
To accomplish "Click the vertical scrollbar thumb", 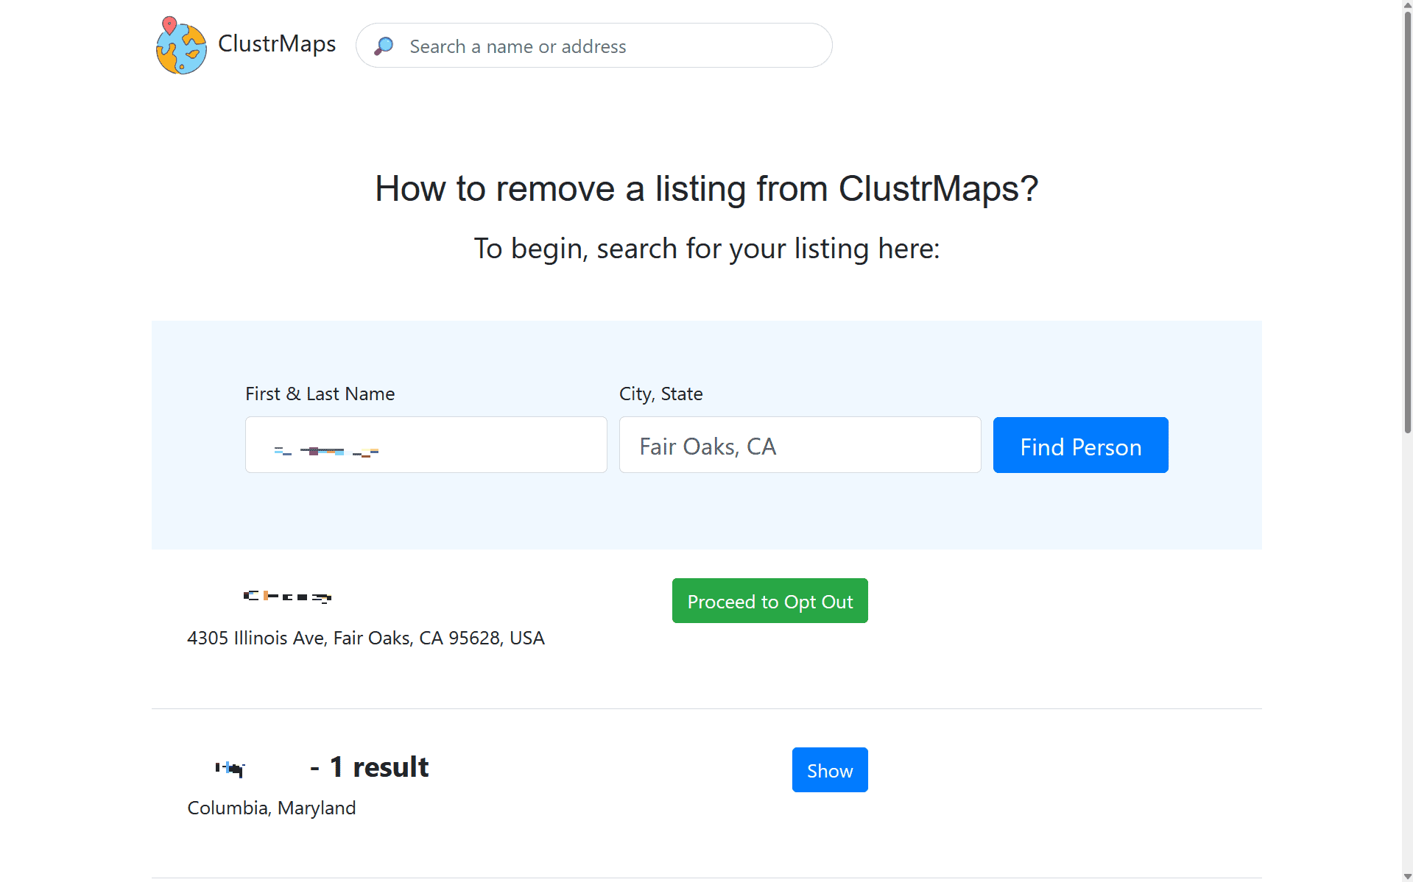I will coord(1407,221).
